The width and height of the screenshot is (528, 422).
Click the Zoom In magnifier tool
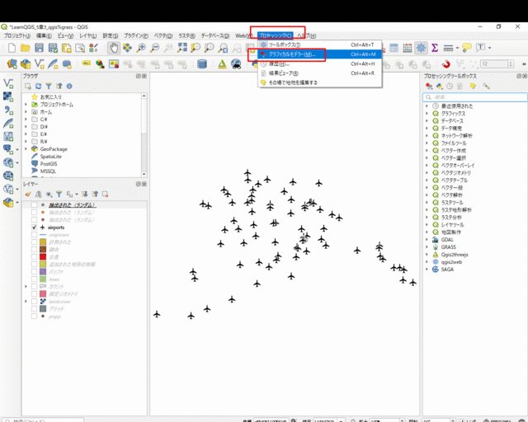pos(141,48)
